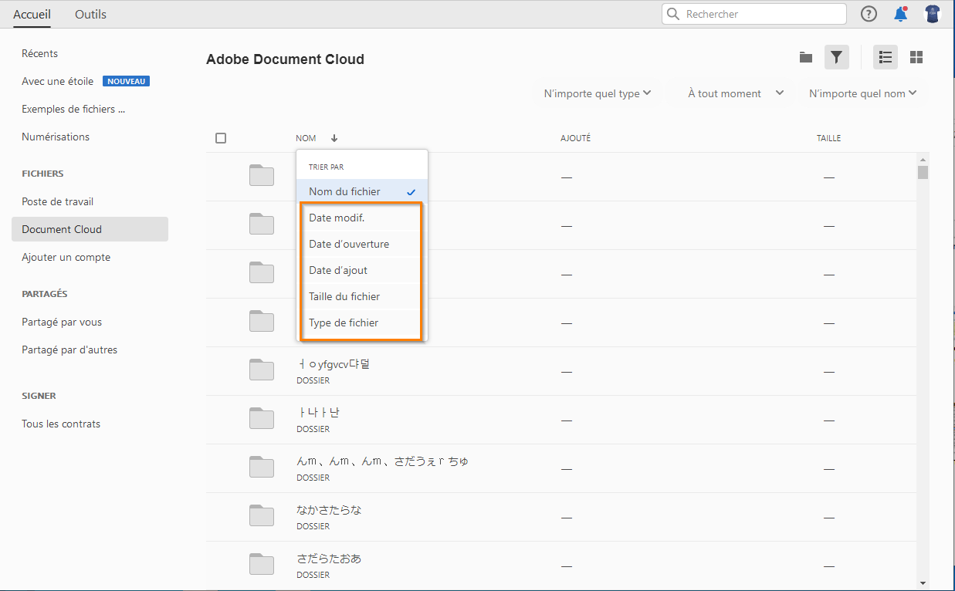Check the select-all checkbox above the file list
This screenshot has width=955, height=591.
click(221, 137)
